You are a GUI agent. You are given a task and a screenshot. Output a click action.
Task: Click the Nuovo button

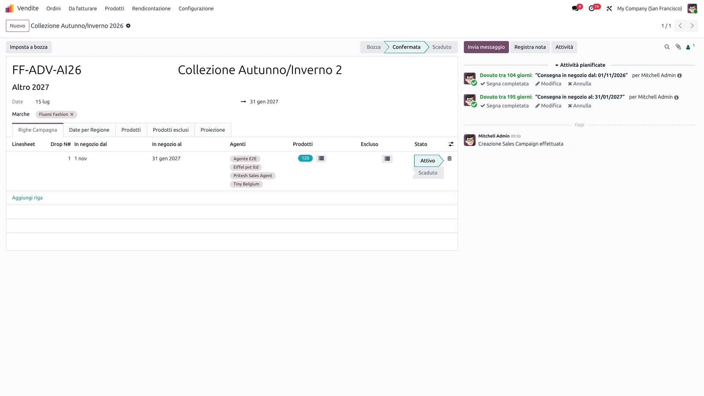coord(18,26)
